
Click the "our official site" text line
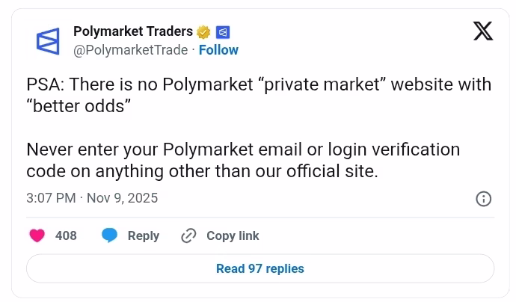[x=202, y=171]
